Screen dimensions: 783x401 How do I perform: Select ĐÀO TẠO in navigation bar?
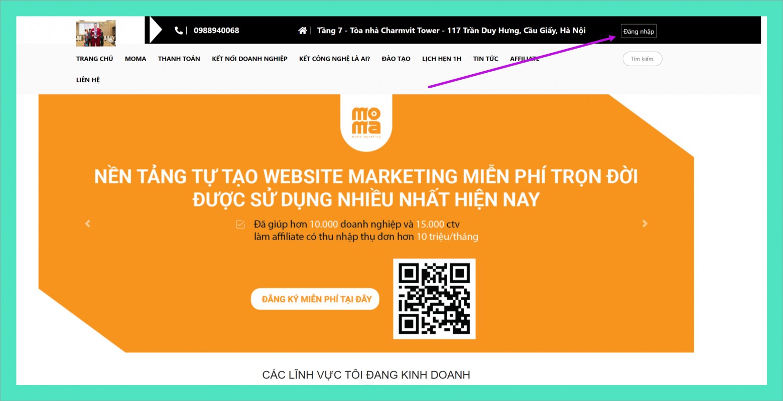click(x=396, y=59)
